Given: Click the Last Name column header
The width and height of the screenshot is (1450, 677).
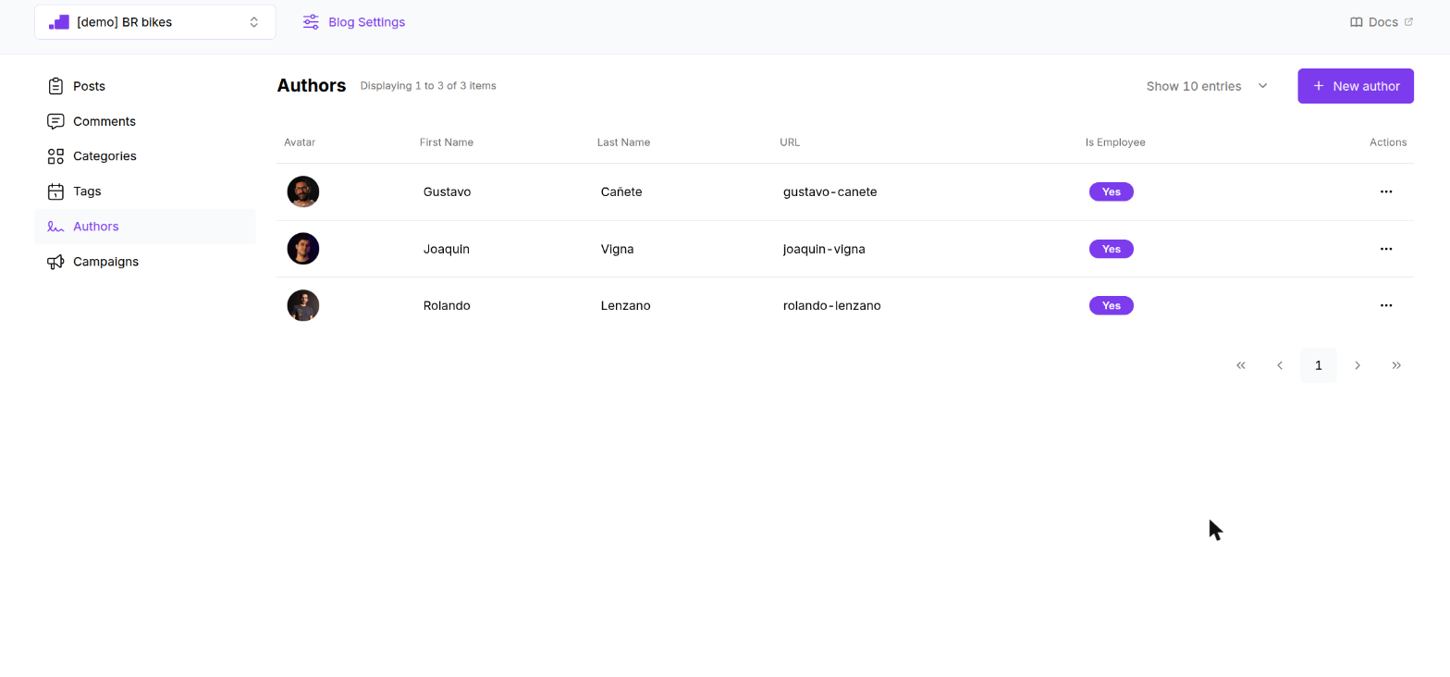Looking at the screenshot, I should click(623, 142).
